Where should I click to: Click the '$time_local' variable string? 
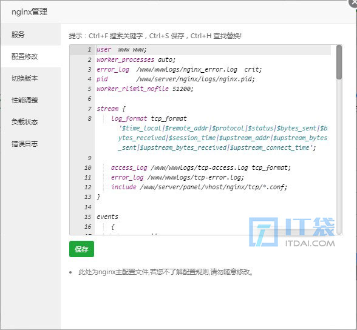coord(141,128)
